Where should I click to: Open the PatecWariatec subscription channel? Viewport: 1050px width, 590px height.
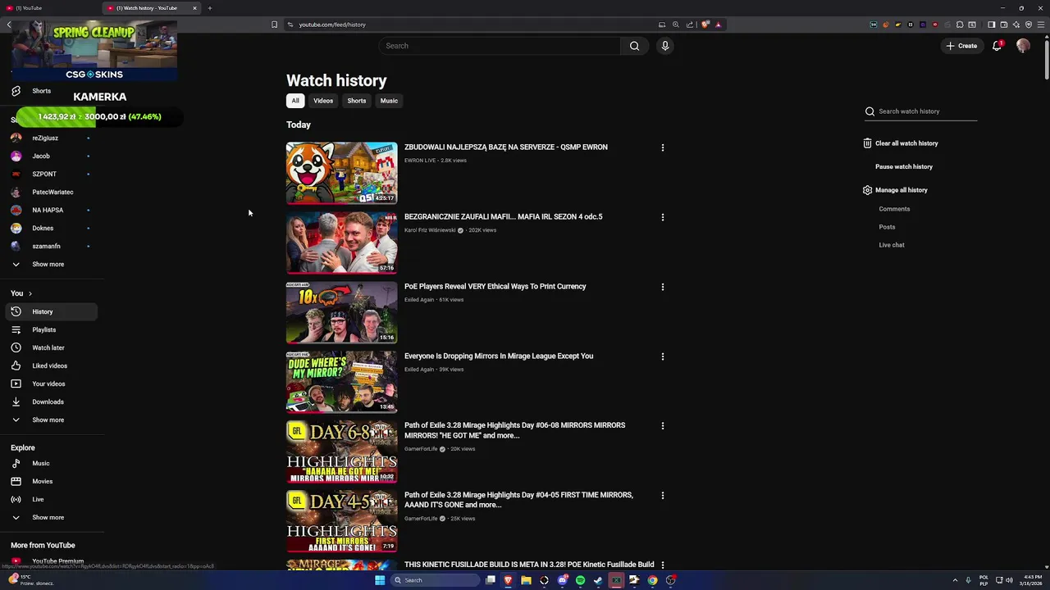[x=51, y=192]
